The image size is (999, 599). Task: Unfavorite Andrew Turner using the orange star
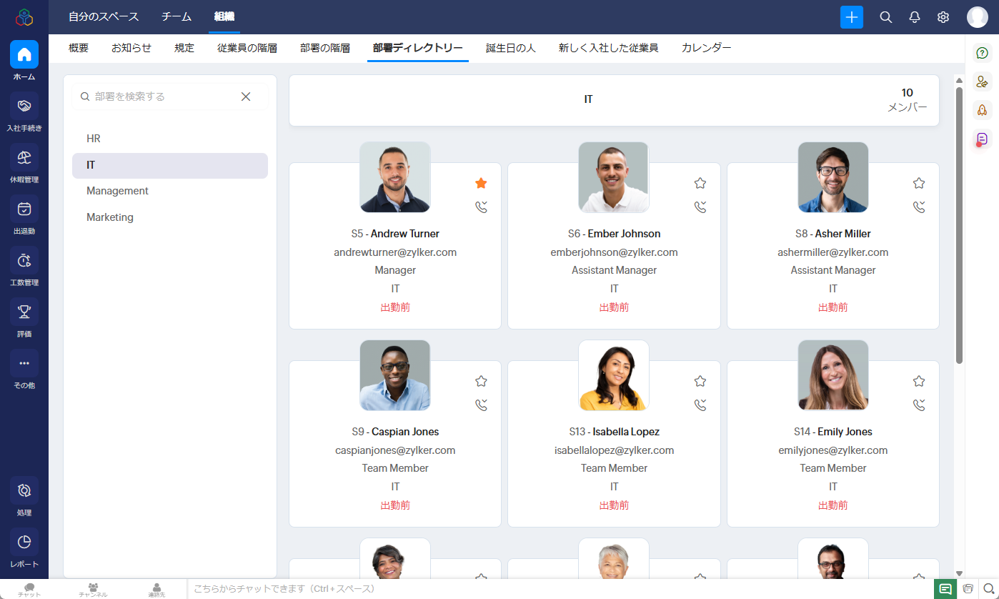click(481, 184)
